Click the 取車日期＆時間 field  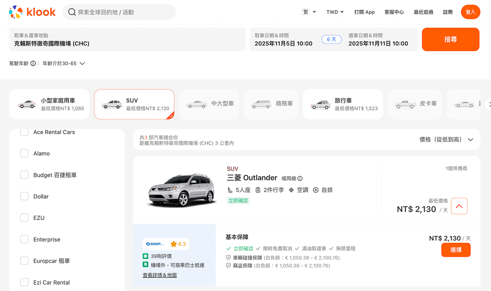(x=283, y=39)
